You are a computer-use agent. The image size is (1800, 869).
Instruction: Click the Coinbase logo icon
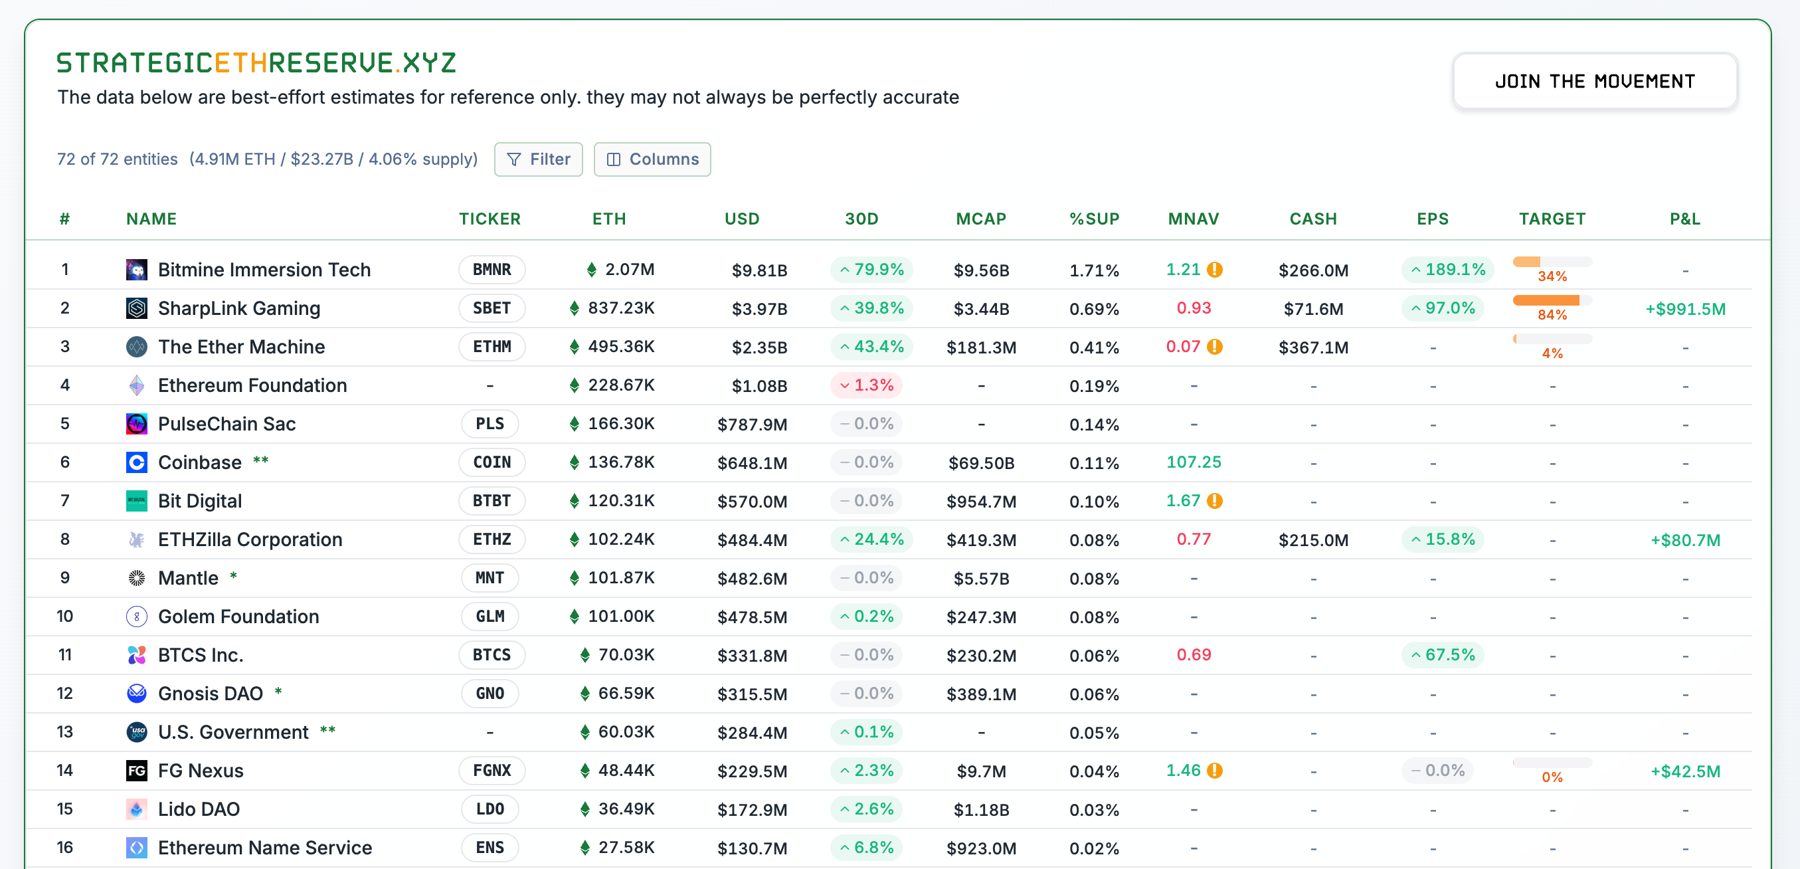pyautogui.click(x=136, y=462)
